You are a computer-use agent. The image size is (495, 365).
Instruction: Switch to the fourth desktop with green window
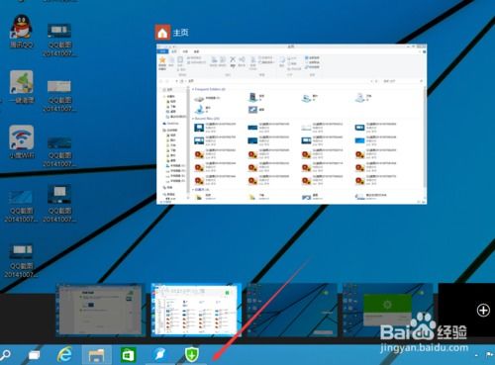point(387,310)
